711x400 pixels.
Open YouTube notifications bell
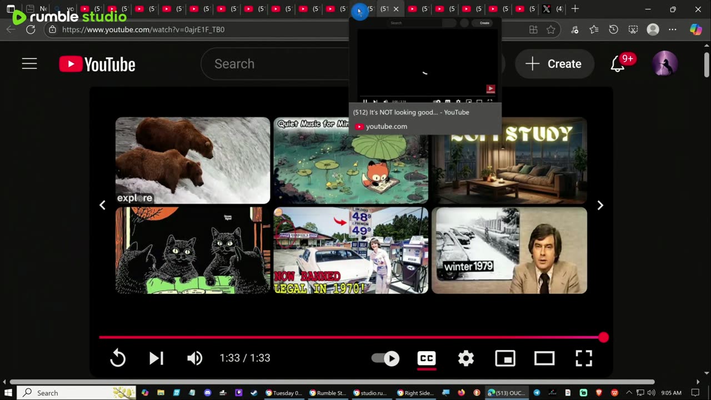[618, 64]
